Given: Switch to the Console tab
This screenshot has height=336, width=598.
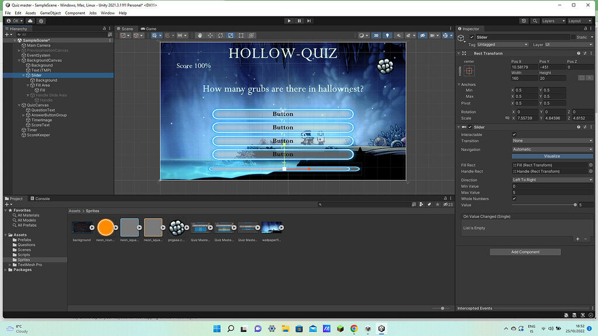Looking at the screenshot, I should [x=40, y=198].
